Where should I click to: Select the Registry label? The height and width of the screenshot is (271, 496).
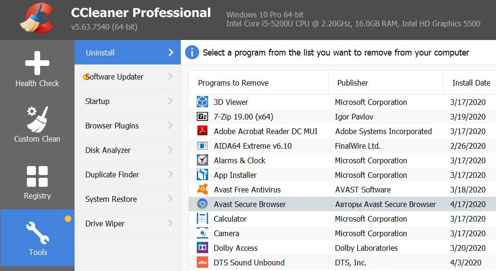pos(37,196)
